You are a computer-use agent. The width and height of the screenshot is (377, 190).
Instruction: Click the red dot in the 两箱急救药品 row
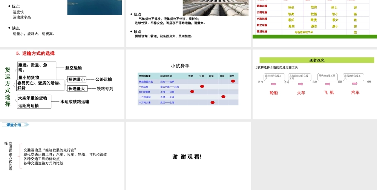(233, 81)
